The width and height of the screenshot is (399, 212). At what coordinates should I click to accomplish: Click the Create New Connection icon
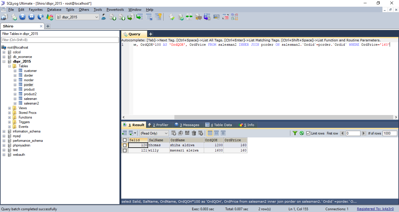[4, 17]
